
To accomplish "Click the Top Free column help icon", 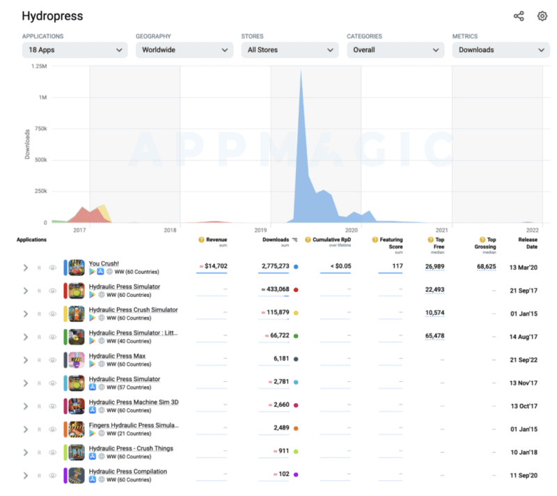I will pos(430,240).
